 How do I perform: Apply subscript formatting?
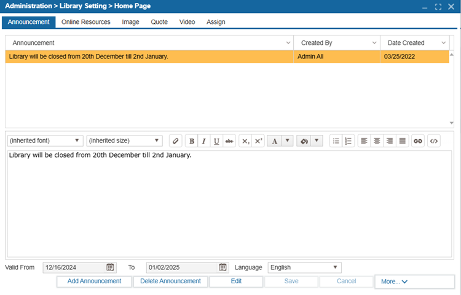(245, 141)
